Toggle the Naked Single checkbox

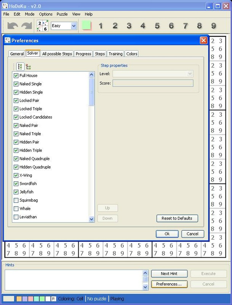16,84
